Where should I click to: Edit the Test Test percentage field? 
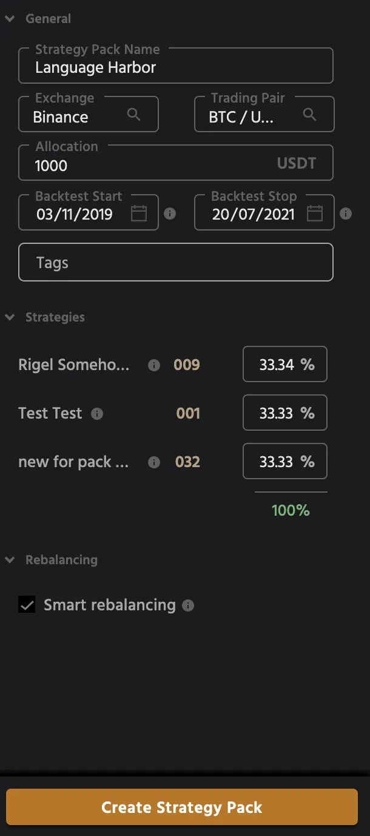pos(285,413)
